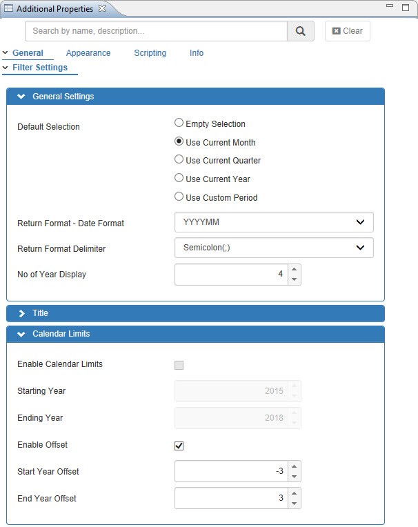The image size is (418, 527).
Task: Decrease the Start Year Offset value
Action: pyautogui.click(x=295, y=477)
